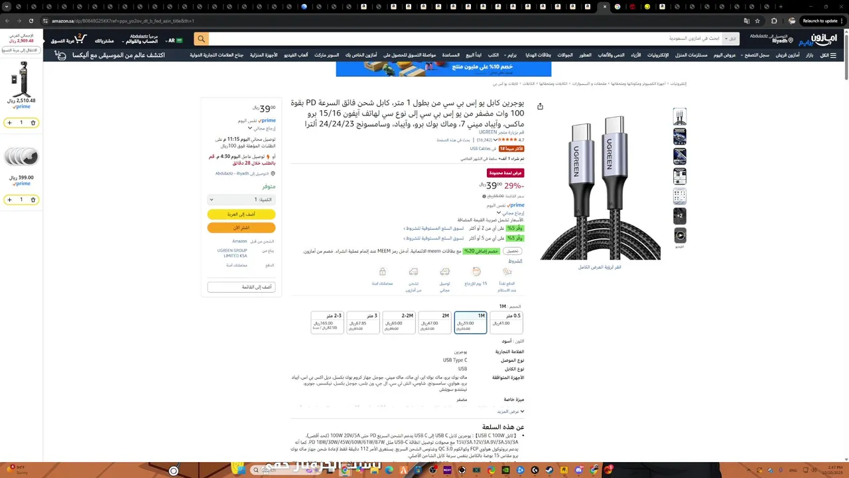Open the quantity dropdown
The width and height of the screenshot is (849, 478).
click(241, 199)
